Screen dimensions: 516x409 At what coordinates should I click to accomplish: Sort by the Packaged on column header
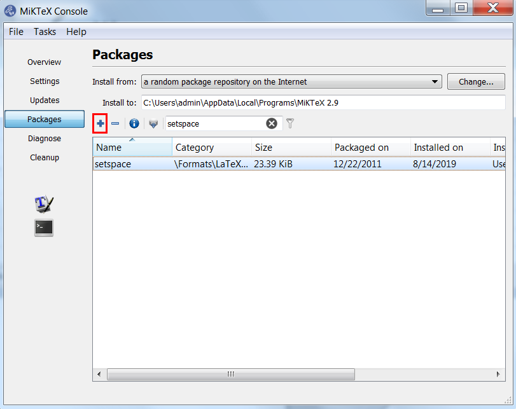pos(371,147)
